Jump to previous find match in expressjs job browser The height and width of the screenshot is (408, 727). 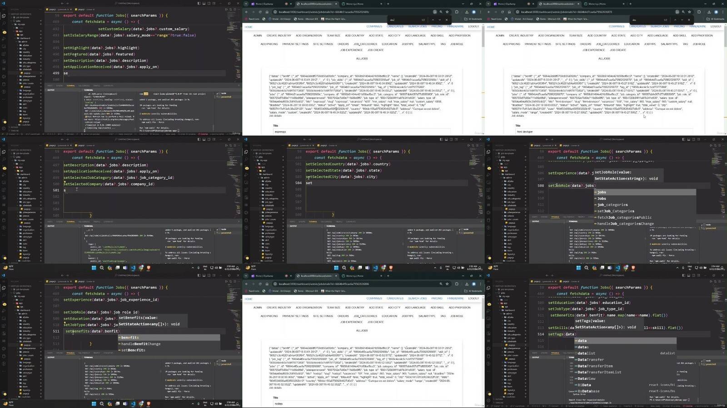pos(433,20)
